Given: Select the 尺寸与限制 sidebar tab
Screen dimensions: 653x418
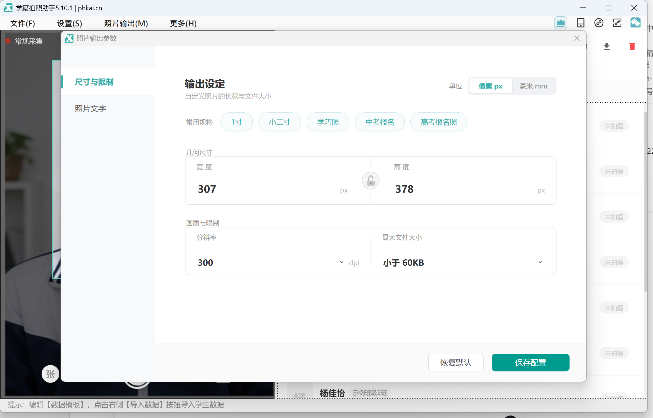Looking at the screenshot, I should pos(108,82).
